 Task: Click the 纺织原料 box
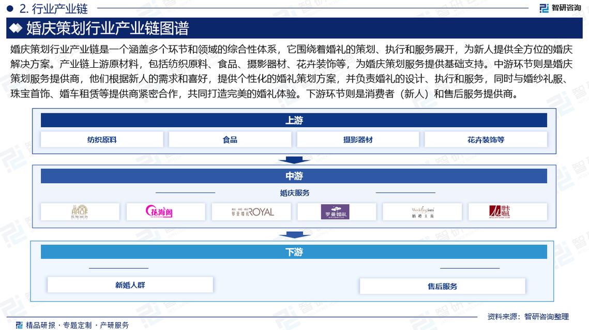pyautogui.click(x=102, y=140)
